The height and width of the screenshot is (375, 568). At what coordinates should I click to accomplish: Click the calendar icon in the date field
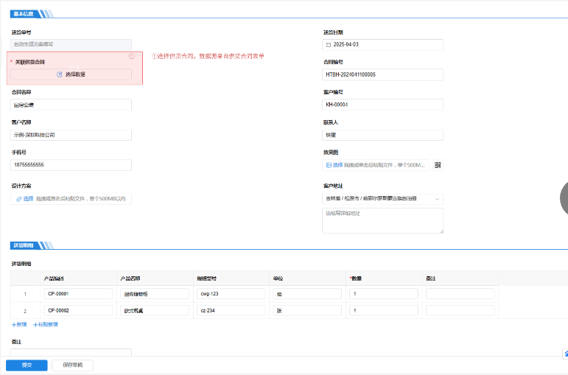[x=329, y=44]
